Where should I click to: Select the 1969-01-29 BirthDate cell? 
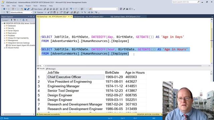point(114,77)
